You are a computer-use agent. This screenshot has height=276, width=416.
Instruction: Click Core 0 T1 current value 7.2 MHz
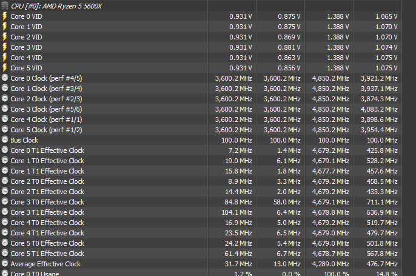point(240,150)
